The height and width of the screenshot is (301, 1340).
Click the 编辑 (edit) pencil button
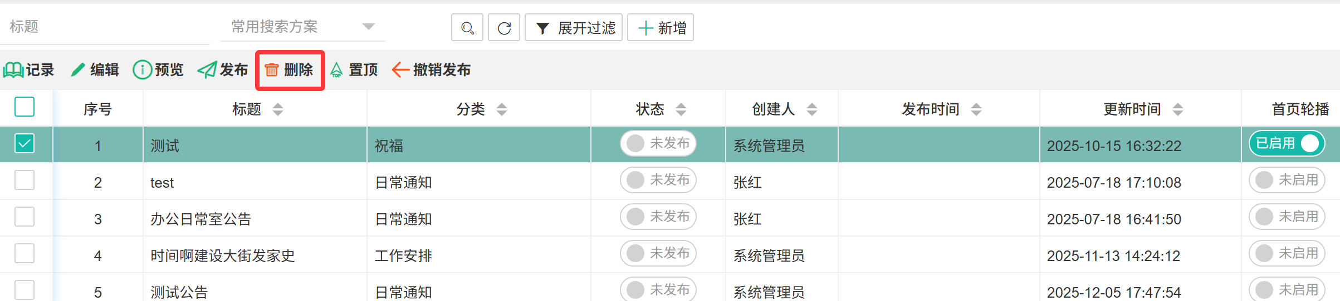(x=95, y=70)
